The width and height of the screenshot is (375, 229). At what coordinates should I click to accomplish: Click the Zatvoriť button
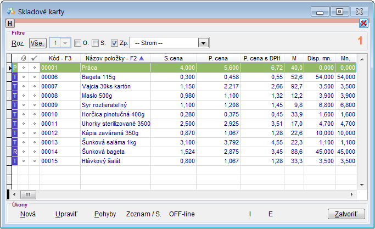tap(345, 214)
